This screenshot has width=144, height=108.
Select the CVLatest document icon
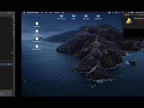click(37, 24)
